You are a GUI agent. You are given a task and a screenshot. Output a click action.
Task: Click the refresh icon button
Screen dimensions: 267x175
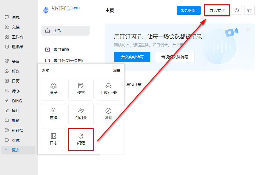click(x=237, y=10)
